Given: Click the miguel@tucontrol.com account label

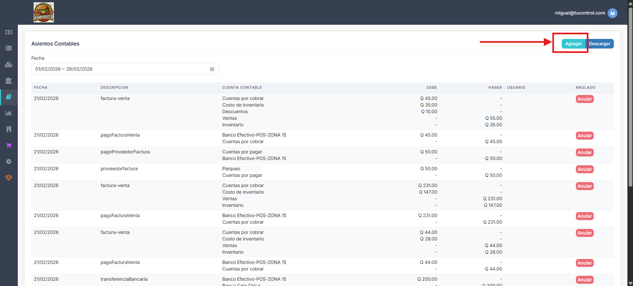Looking at the screenshot, I should click(580, 13).
